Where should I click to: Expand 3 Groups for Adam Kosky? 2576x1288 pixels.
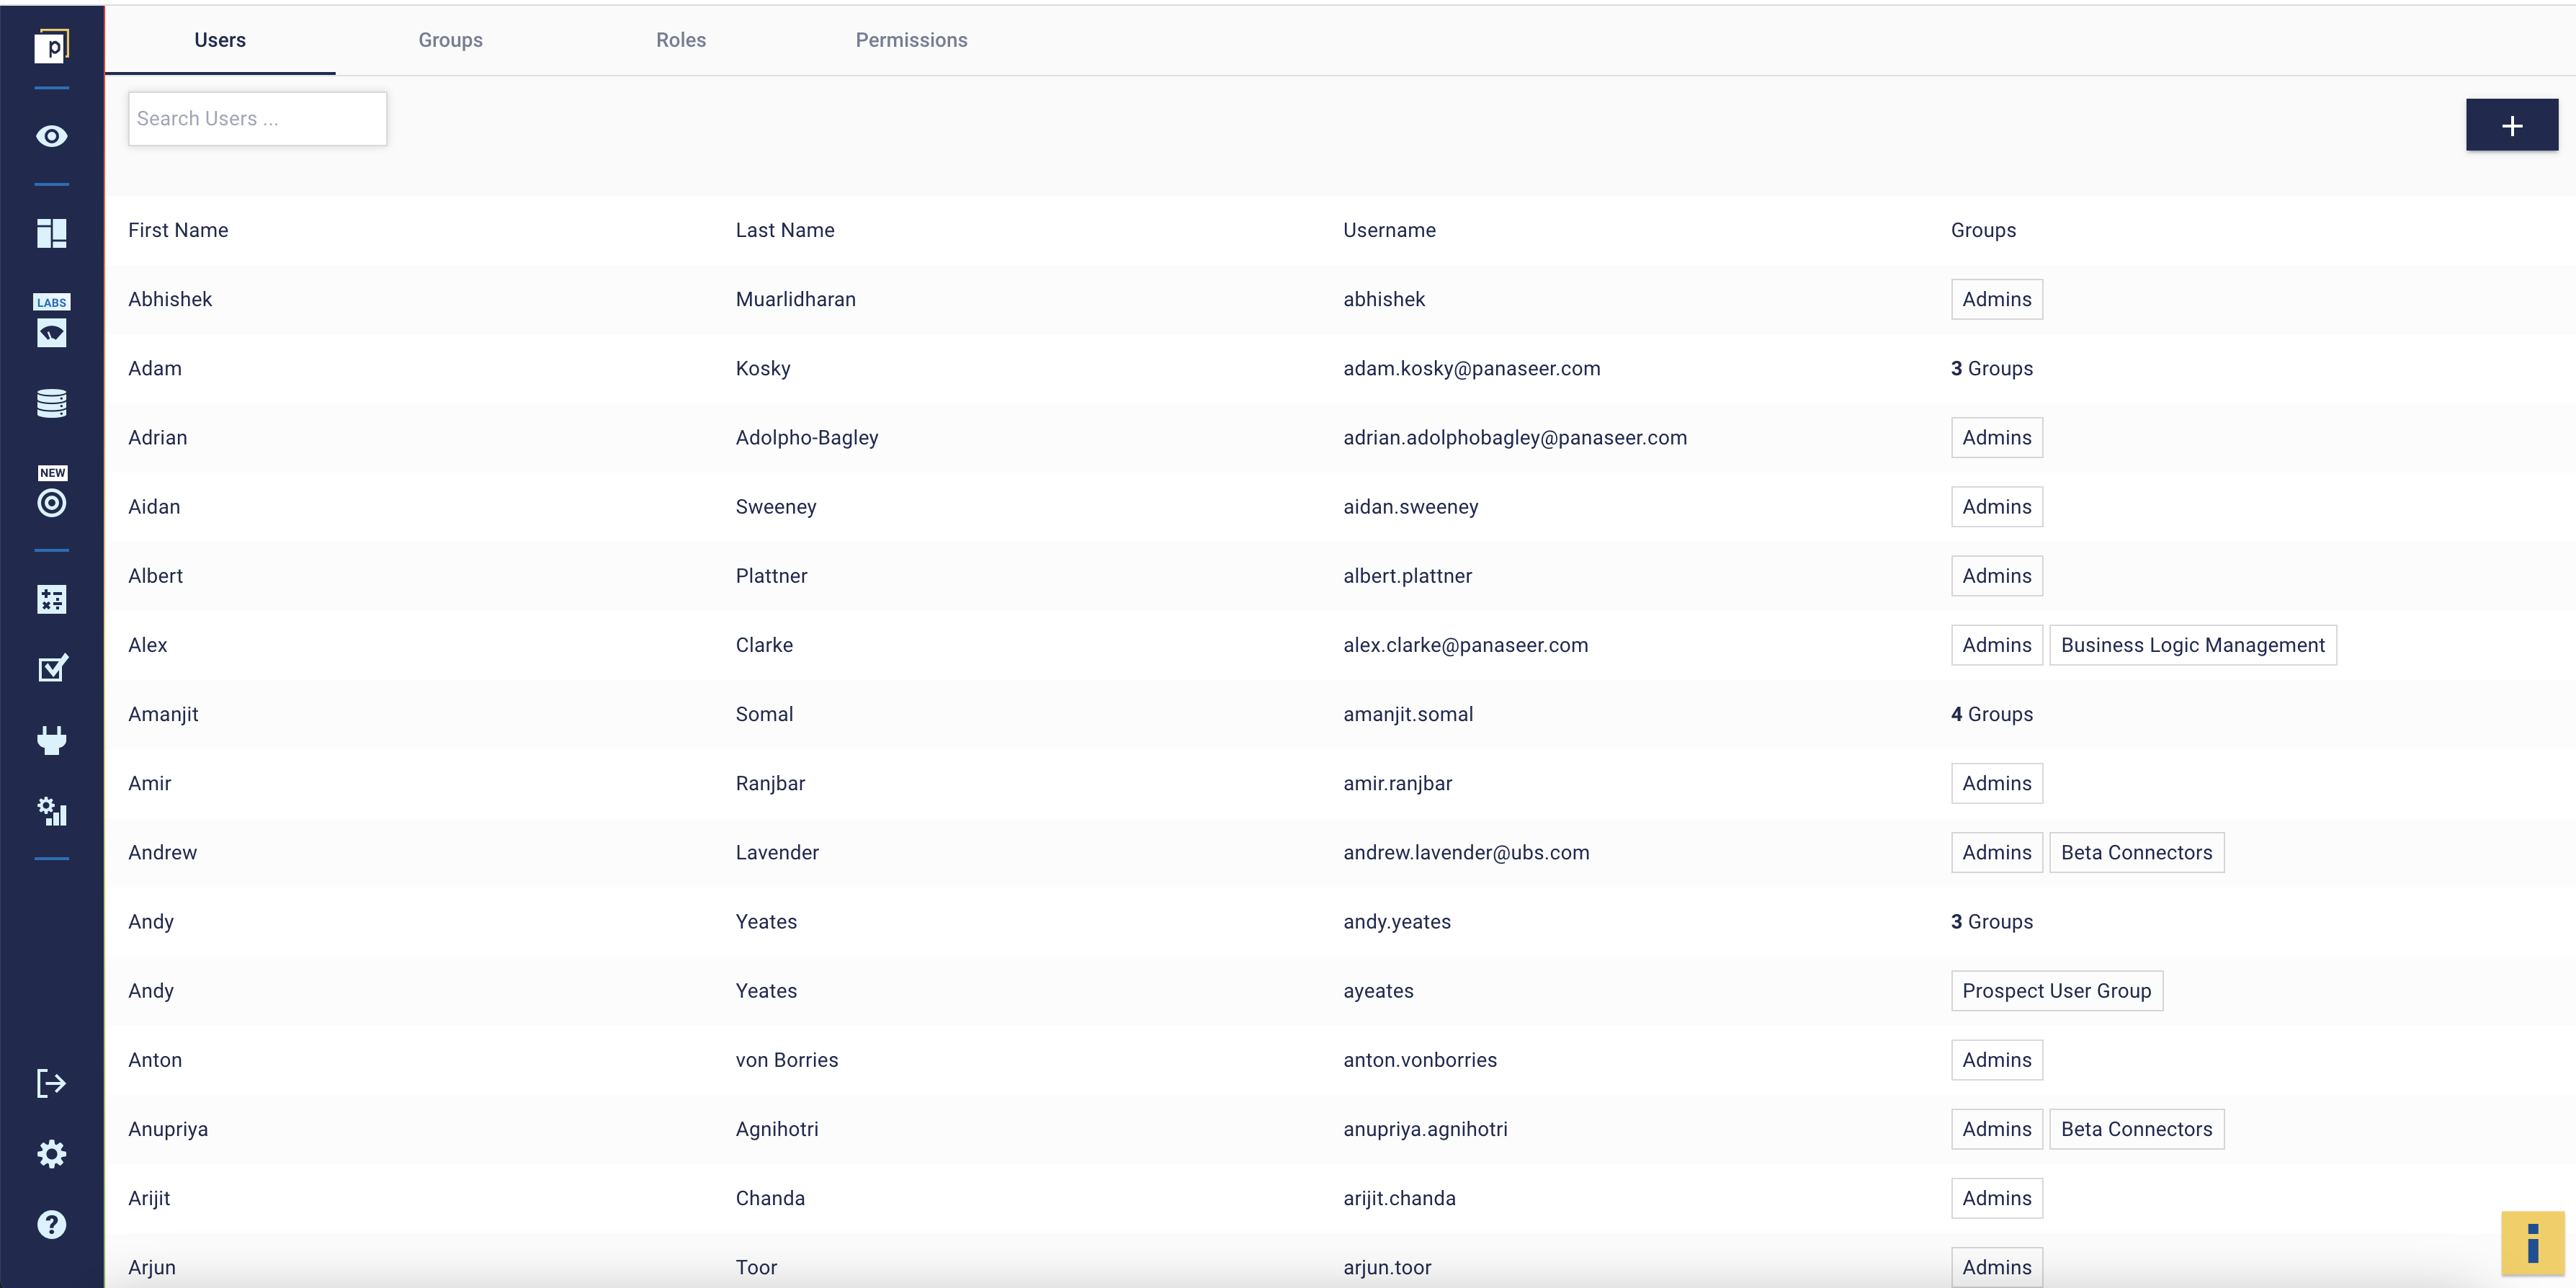click(1992, 368)
